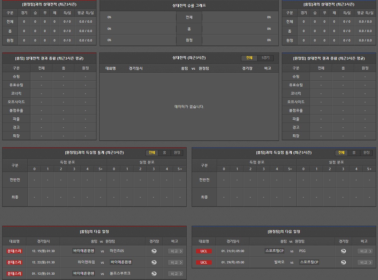Select 전체 toggle in 상대전적 panel
The image size is (378, 280).
(249, 58)
